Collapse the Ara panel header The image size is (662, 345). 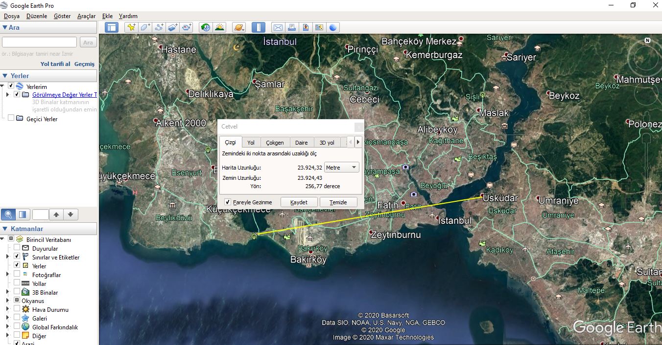click(x=49, y=27)
